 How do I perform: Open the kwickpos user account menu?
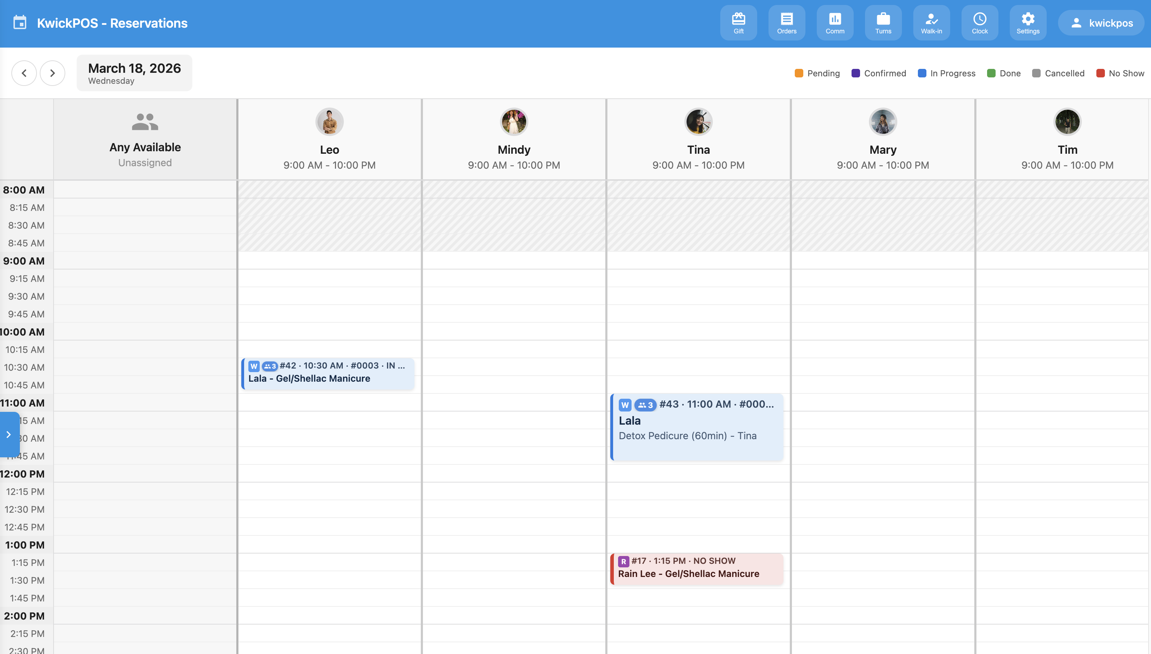click(1101, 23)
